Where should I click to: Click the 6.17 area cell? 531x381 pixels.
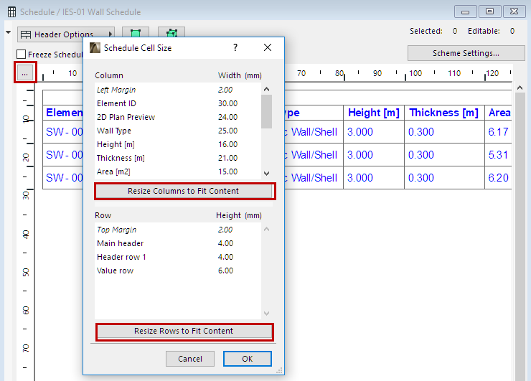[x=498, y=132]
